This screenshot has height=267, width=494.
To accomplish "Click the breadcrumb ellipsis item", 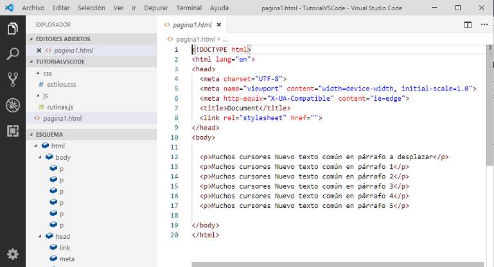I will click(x=225, y=40).
